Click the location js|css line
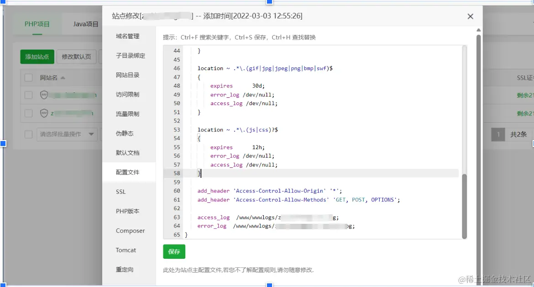 [238, 130]
